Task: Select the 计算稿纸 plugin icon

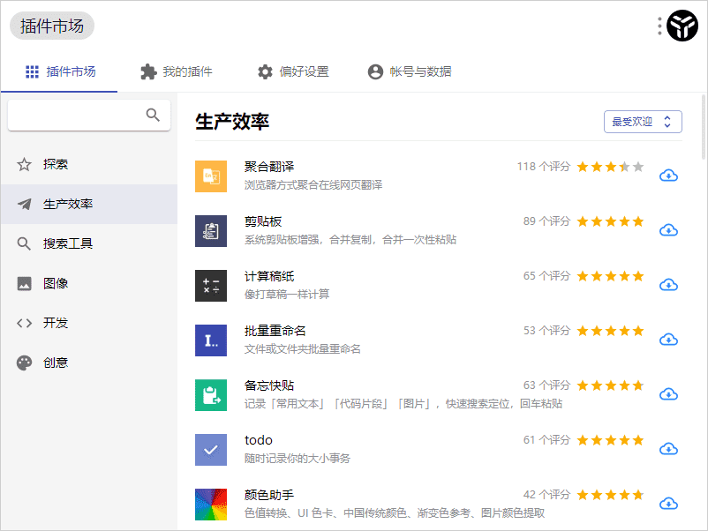Action: 211,285
